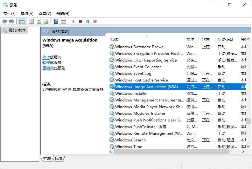Click the 停止 link for this service
This screenshot has width=252, height=169.
pos(46,57)
